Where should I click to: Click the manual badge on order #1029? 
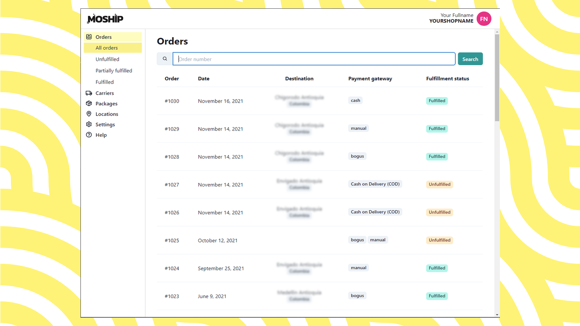click(359, 128)
